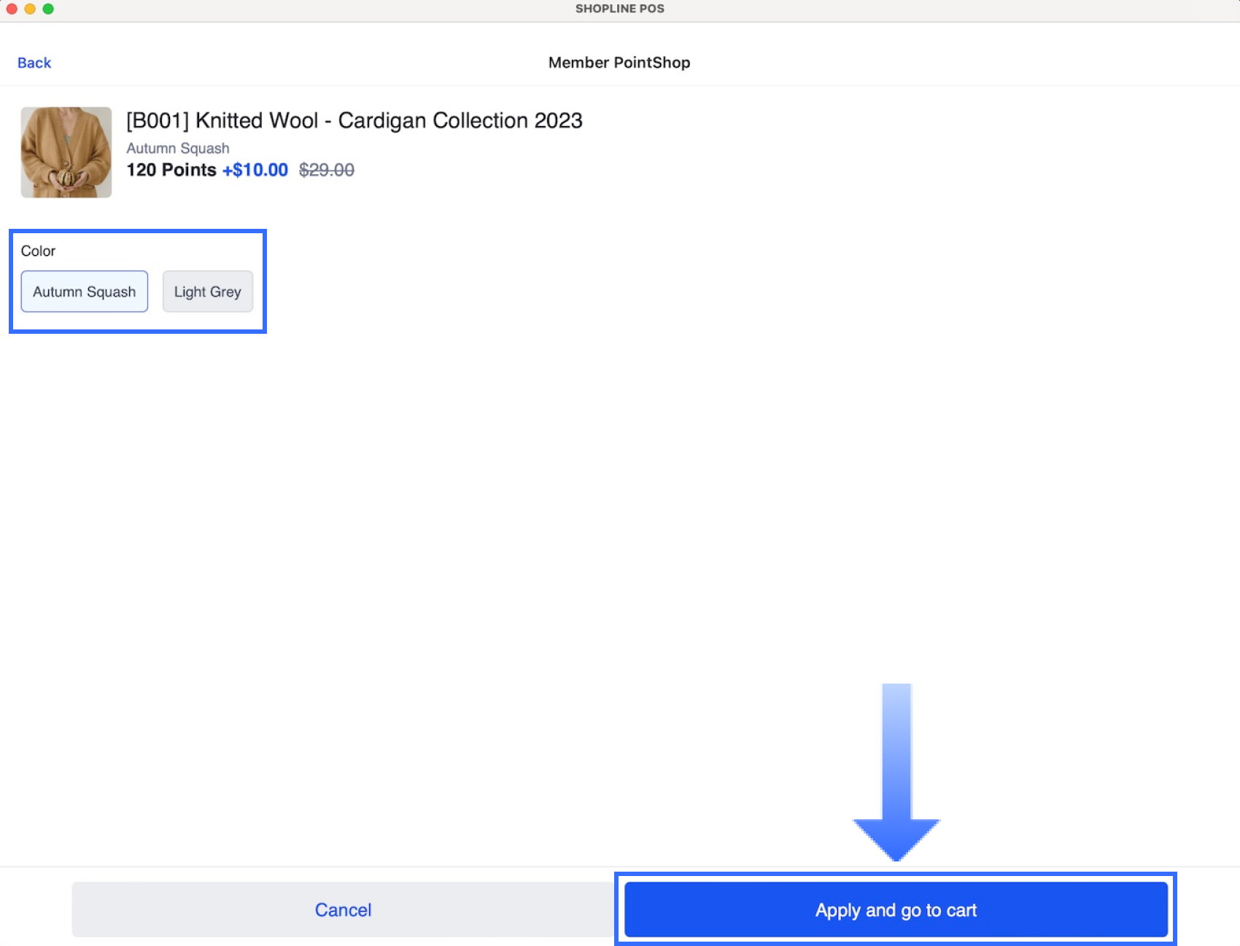
Task: Click the crossed-out $29.00 original price
Action: pos(327,170)
